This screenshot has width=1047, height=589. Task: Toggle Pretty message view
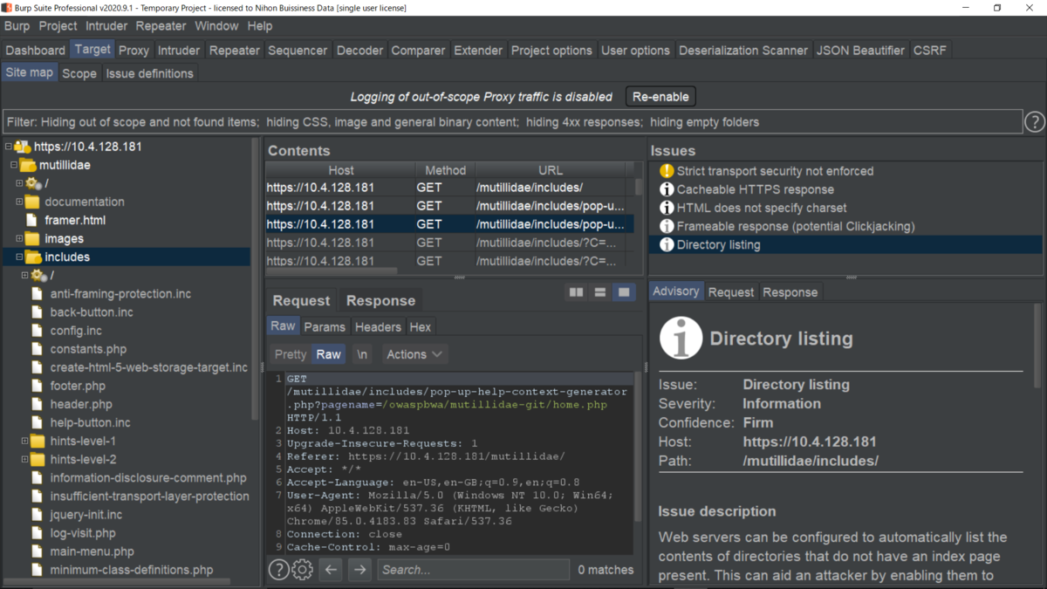tap(291, 354)
